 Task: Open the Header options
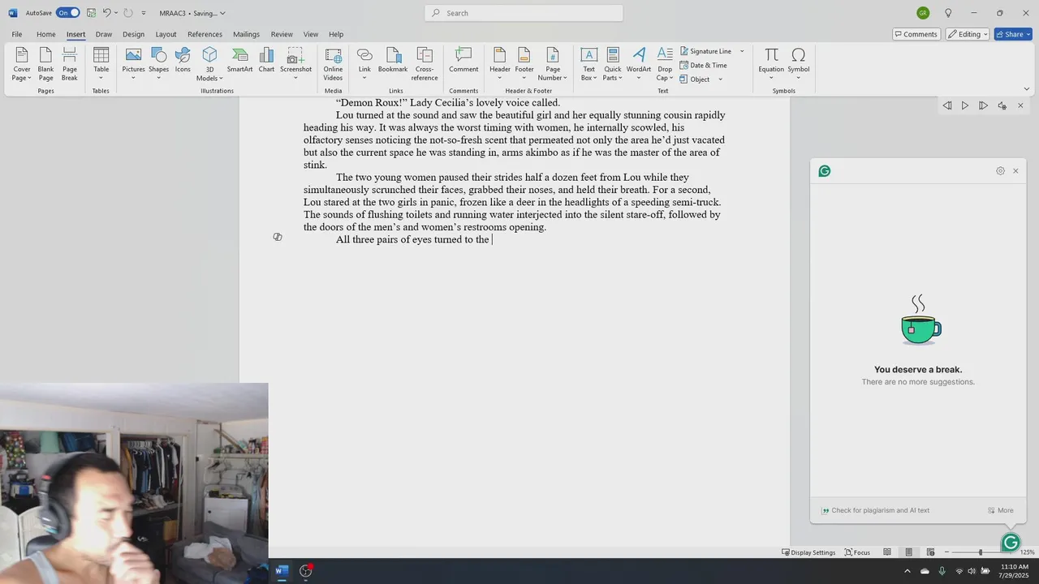[500, 64]
